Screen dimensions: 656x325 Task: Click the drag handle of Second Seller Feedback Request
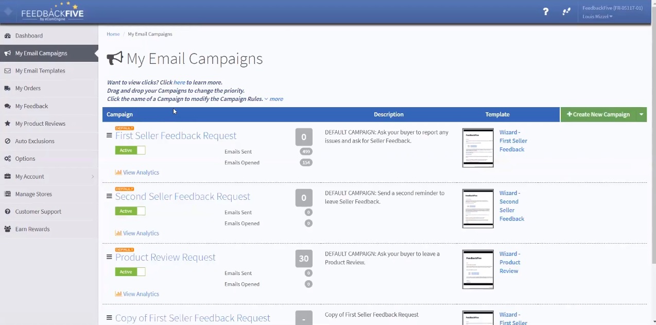tap(109, 196)
